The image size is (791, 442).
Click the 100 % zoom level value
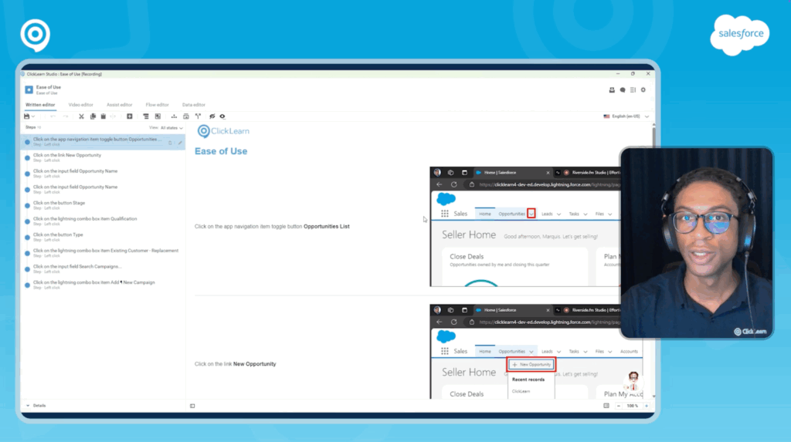pyautogui.click(x=633, y=406)
